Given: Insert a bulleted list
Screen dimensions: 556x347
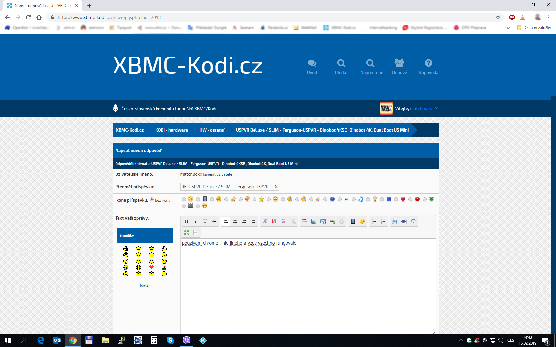Looking at the screenshot, I should pyautogui.click(x=374, y=221).
